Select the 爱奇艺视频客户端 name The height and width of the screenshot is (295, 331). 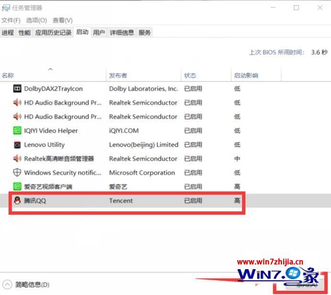click(x=48, y=187)
